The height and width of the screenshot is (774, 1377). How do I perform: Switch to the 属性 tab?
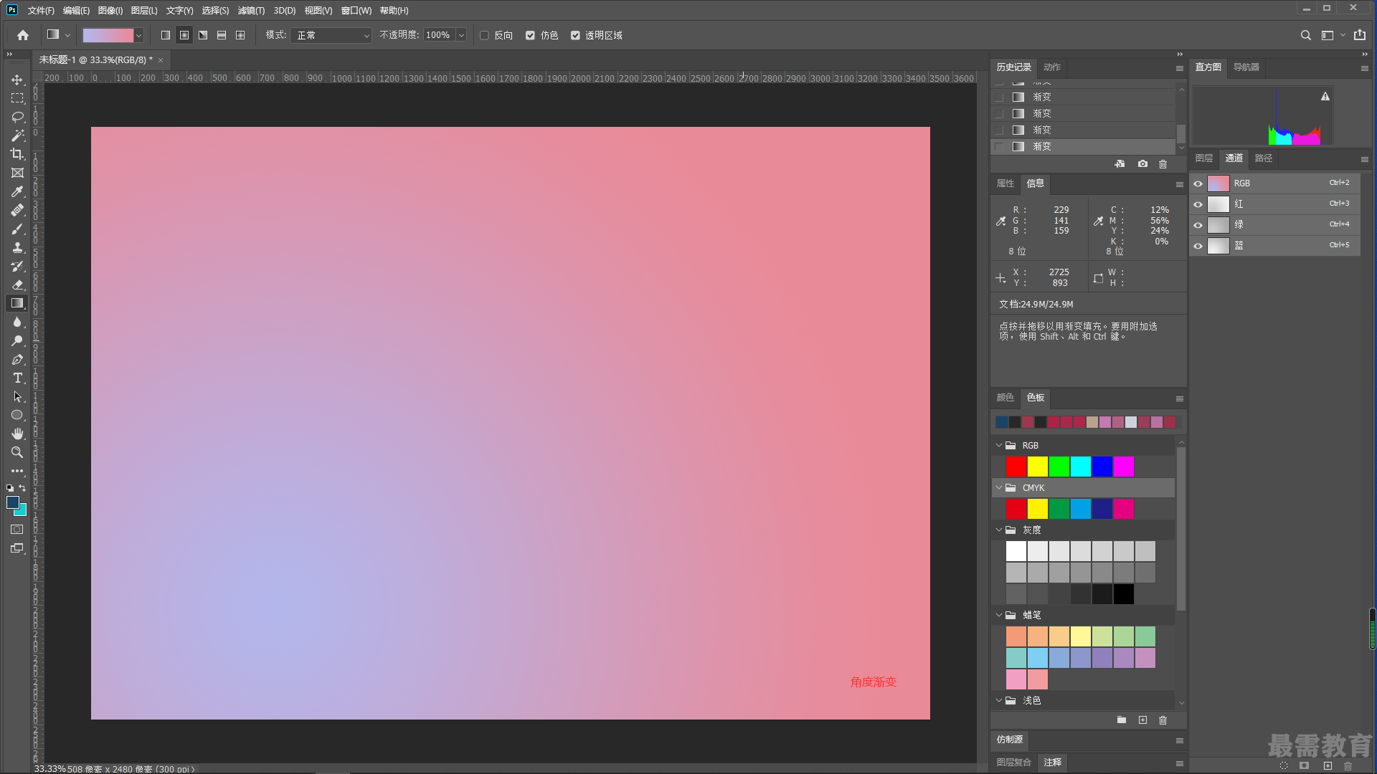point(1005,183)
